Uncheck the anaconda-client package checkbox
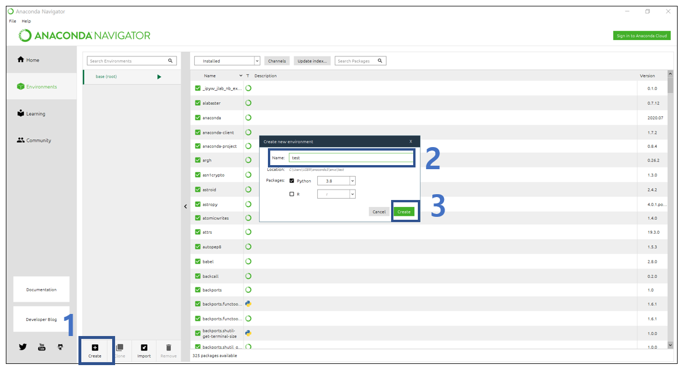684x368 pixels. click(x=198, y=133)
